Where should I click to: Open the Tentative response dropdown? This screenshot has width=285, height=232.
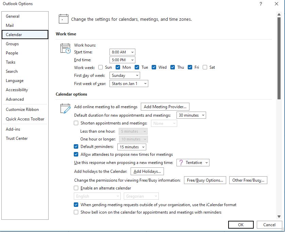point(193,163)
